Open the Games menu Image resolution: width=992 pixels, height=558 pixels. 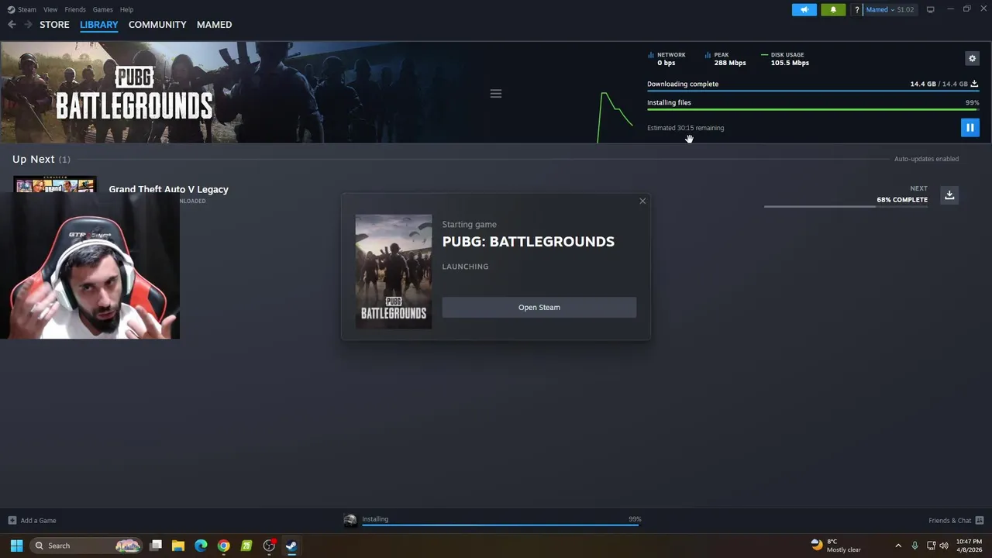tap(102, 9)
